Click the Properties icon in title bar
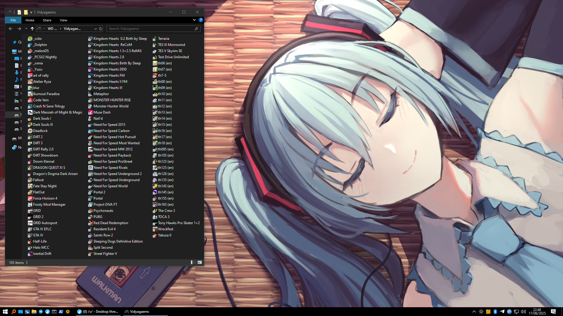 (x=19, y=12)
